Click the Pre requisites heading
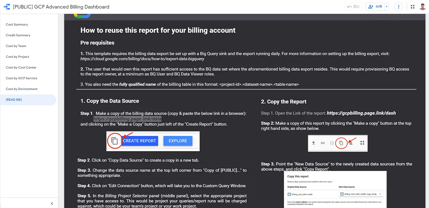429x208 pixels. click(x=97, y=43)
